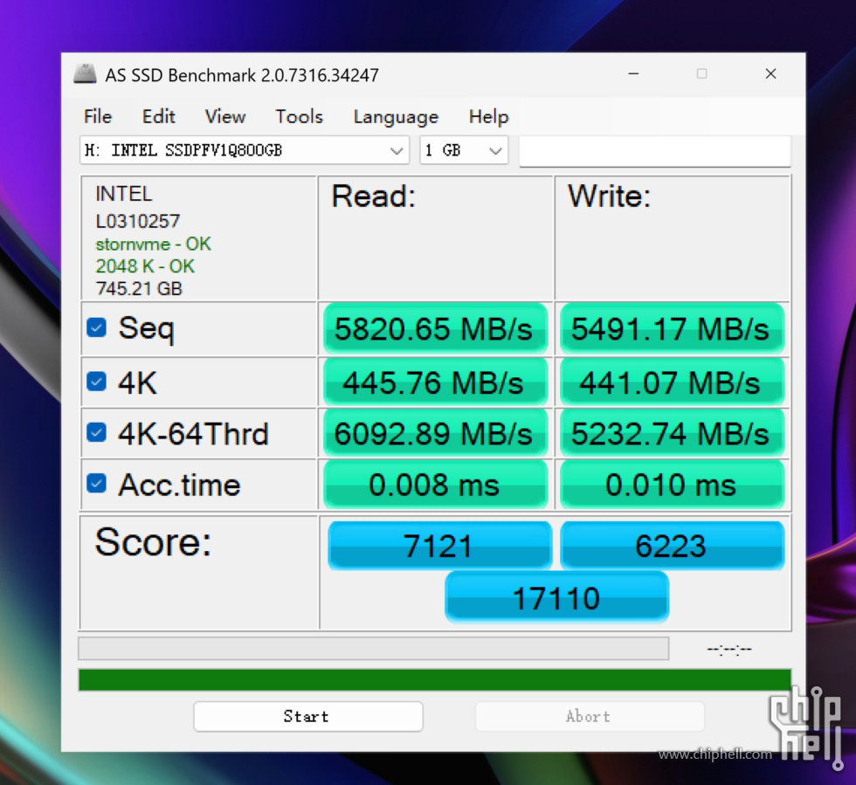Screen dimensions: 856x785
Task: Click the gray current-test progress bar
Action: coord(374,649)
